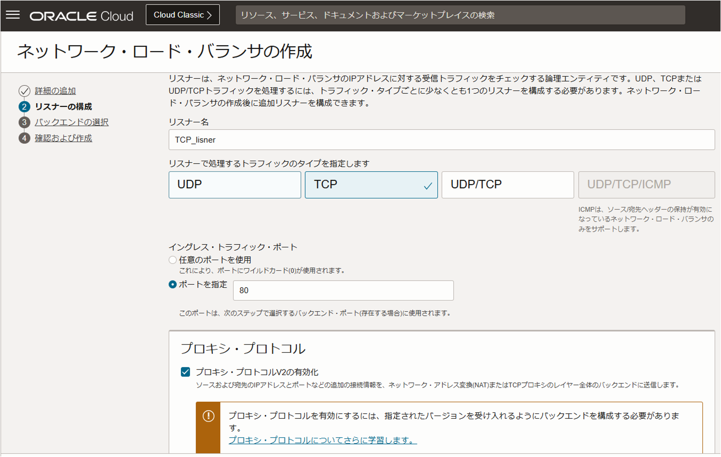The height and width of the screenshot is (457, 721).
Task: Click the chevron on Cloud Classic button
Action: coord(209,15)
